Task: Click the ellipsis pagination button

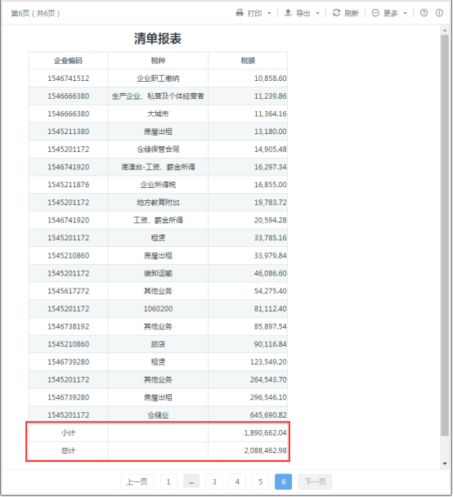Action: [191, 481]
